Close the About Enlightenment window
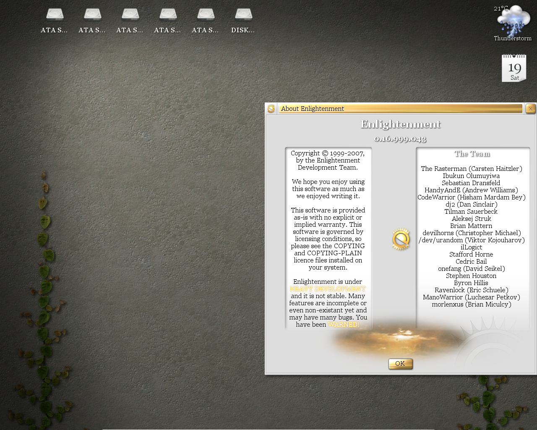 [x=530, y=109]
